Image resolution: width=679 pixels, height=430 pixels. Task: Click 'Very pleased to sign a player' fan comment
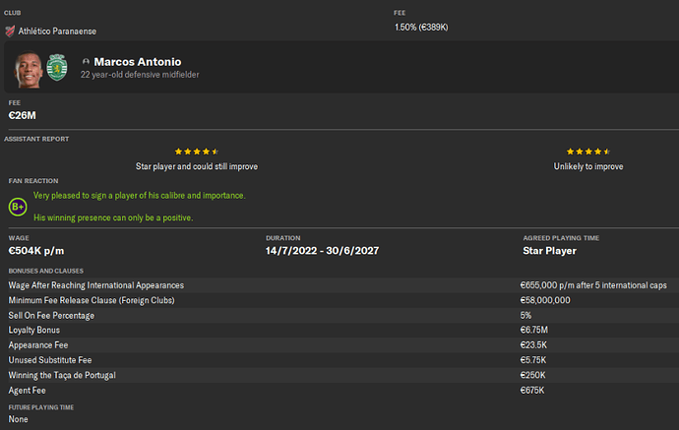pos(140,195)
